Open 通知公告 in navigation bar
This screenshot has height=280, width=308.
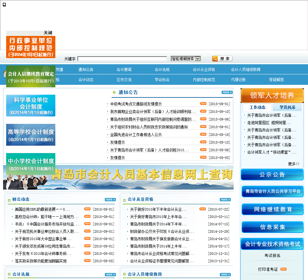[x=86, y=69]
